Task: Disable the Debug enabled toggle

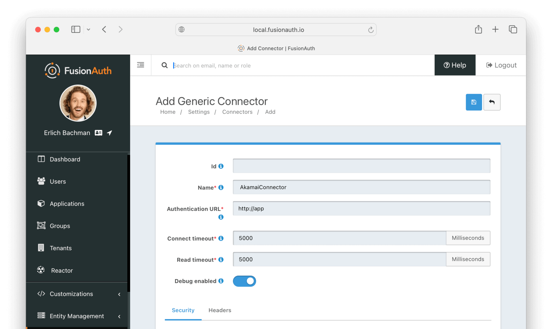Action: pyautogui.click(x=244, y=281)
